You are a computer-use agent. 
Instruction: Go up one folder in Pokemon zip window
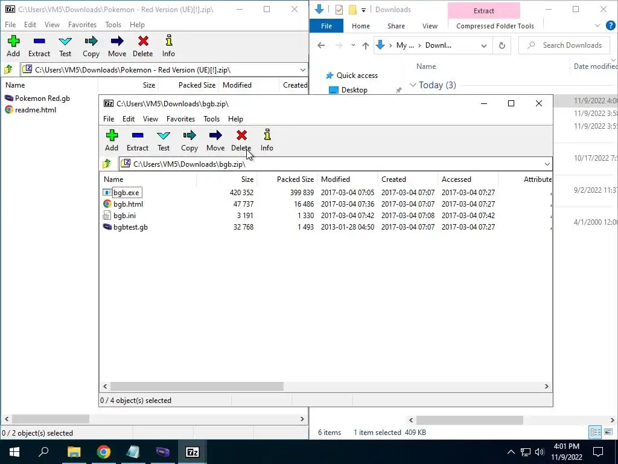pos(8,70)
